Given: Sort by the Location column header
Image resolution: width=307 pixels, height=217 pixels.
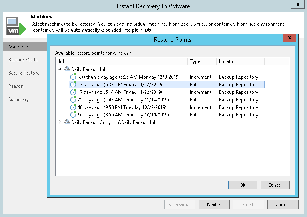Looking at the screenshot, I should tap(240, 61).
